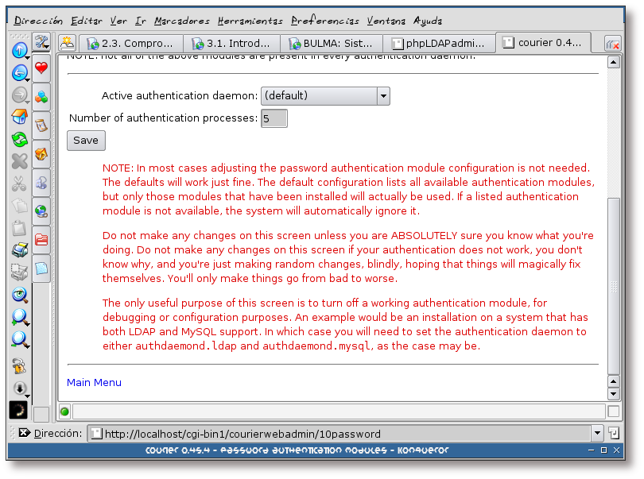Click the Home page icon
The height and width of the screenshot is (479, 644).
point(19,118)
